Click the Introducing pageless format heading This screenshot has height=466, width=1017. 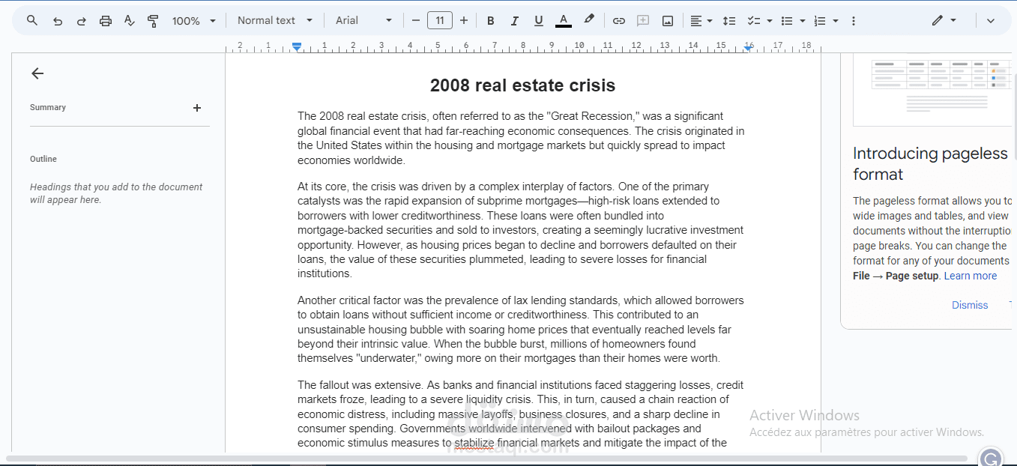click(930, 164)
